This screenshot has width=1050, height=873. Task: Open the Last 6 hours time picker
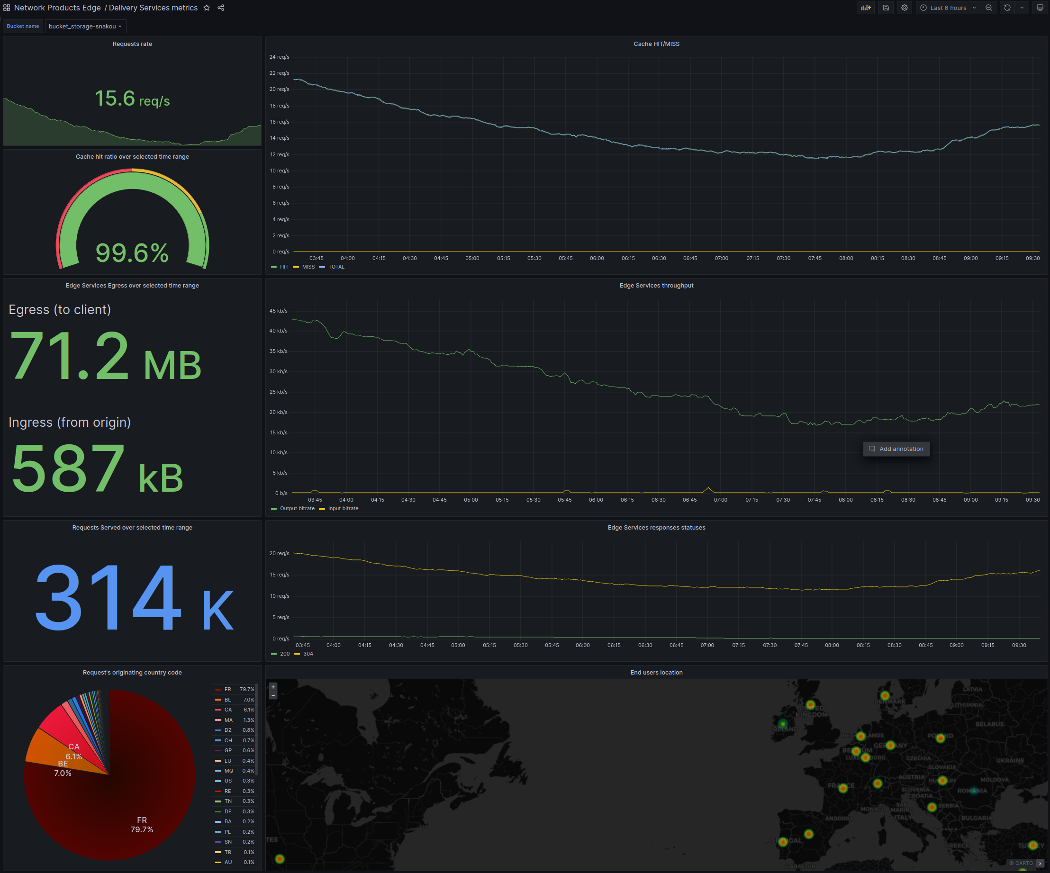click(x=948, y=8)
